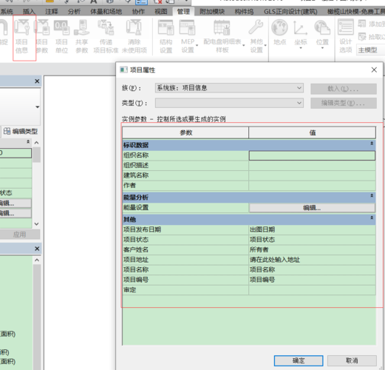Collapse the 标识数据 section
Image resolution: width=385 pixels, height=370 pixels.
pyautogui.click(x=372, y=144)
